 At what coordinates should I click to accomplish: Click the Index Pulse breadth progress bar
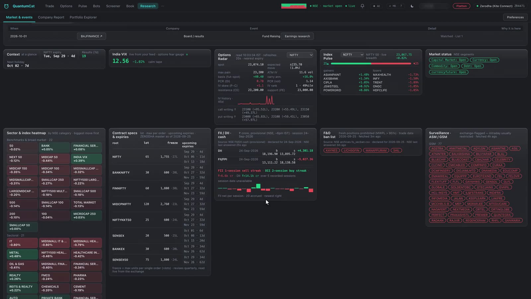tap(371, 63)
